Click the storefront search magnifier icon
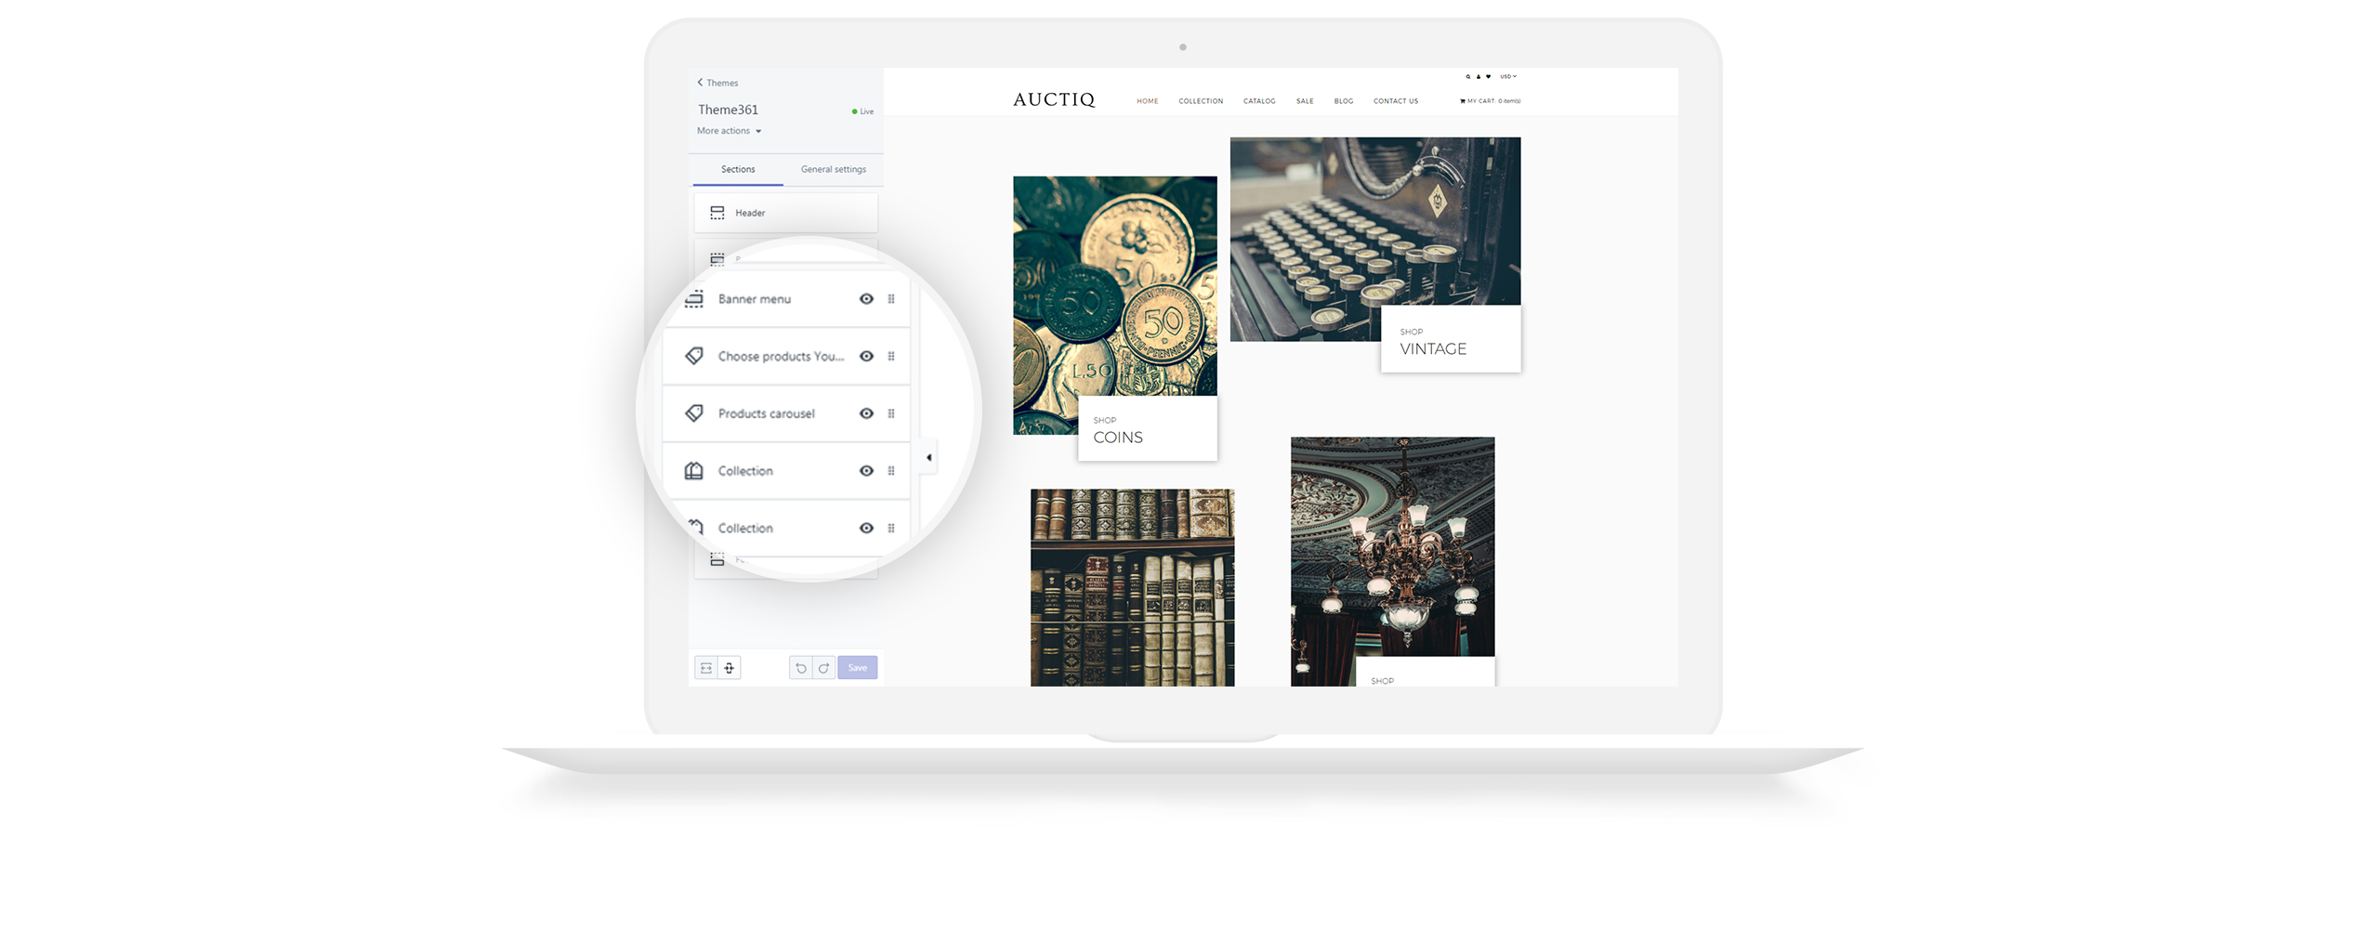 point(1468,77)
